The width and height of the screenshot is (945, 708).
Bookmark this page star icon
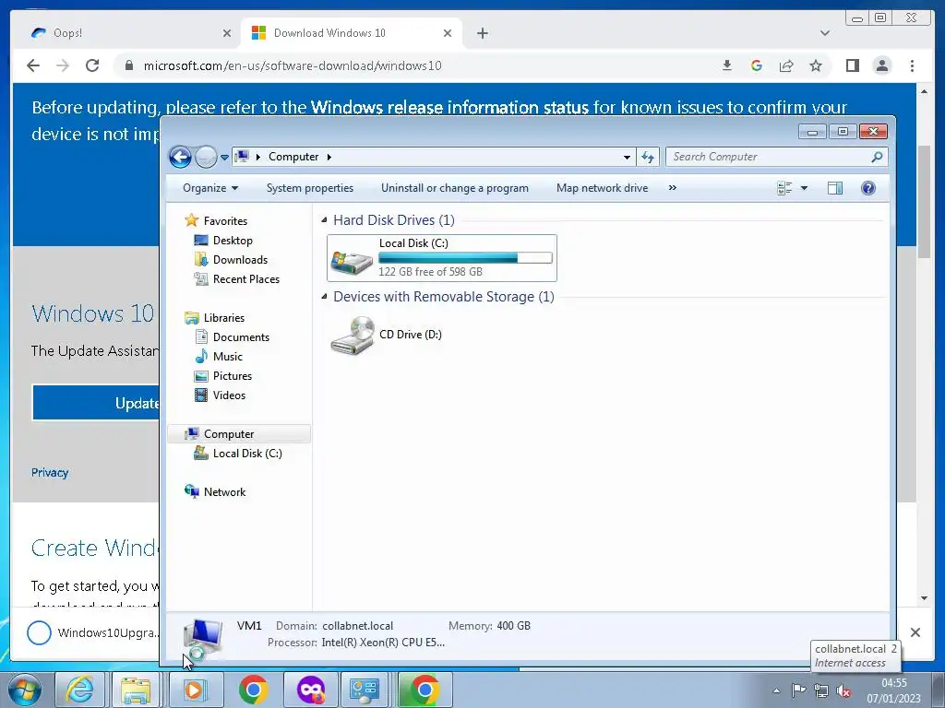[x=816, y=65]
